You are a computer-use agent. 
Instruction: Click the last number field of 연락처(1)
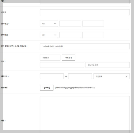[x=93, y=24]
